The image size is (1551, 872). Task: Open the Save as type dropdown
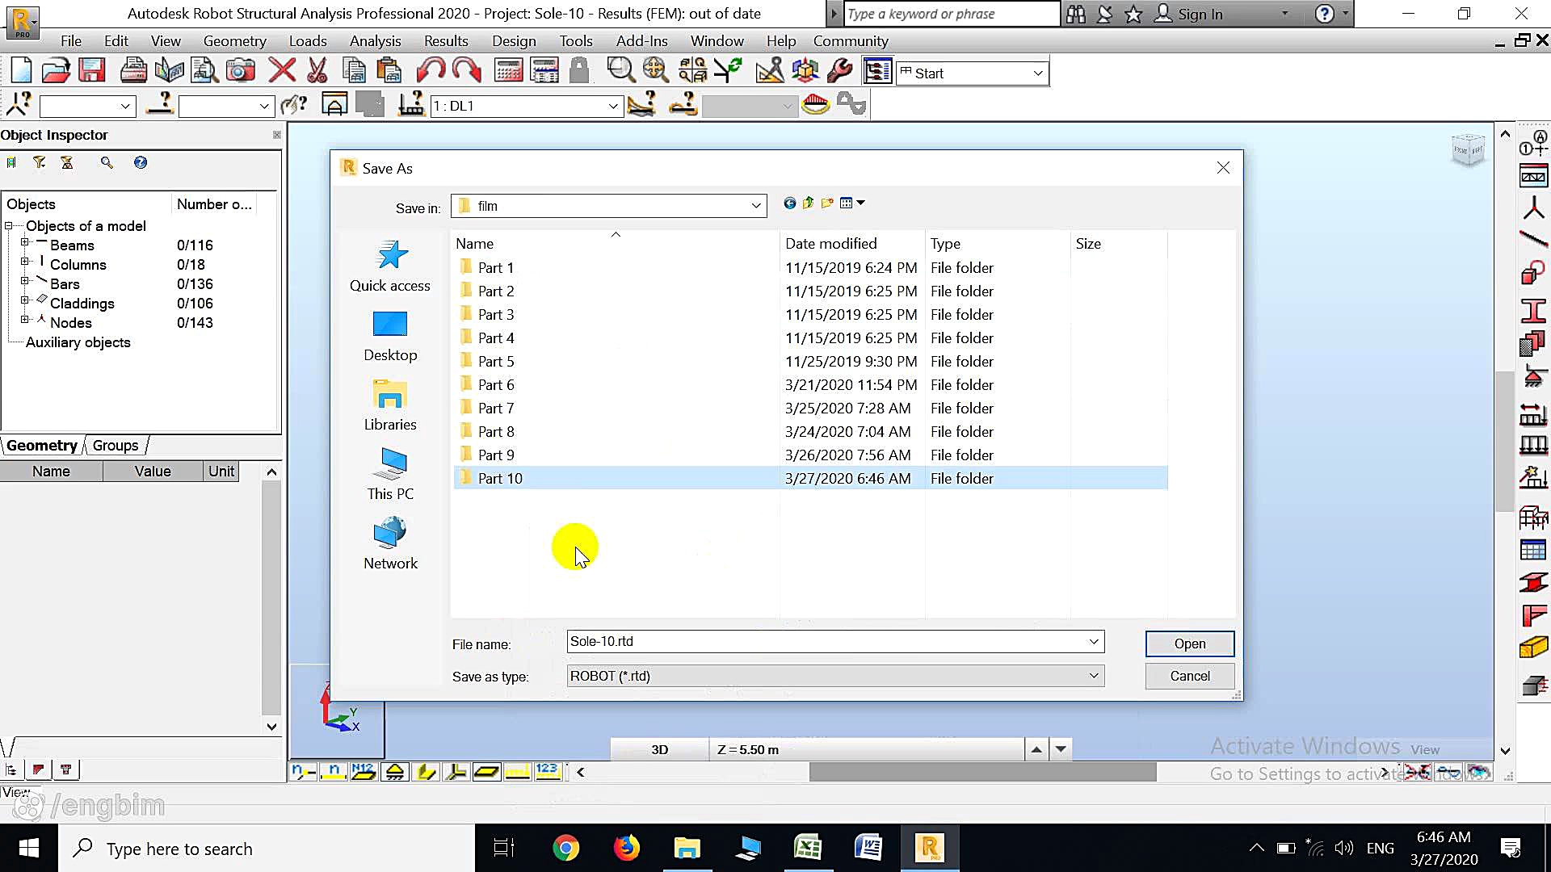1094,676
